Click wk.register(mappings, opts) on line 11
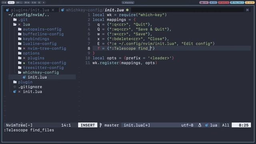 click(x=124, y=63)
